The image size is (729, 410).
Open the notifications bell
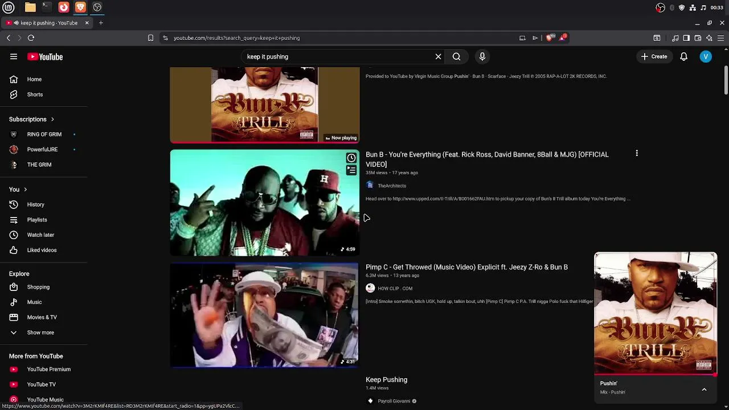click(x=683, y=56)
